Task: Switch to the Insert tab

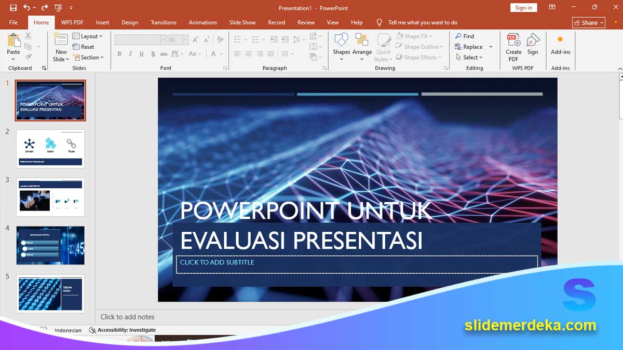Action: (x=102, y=22)
